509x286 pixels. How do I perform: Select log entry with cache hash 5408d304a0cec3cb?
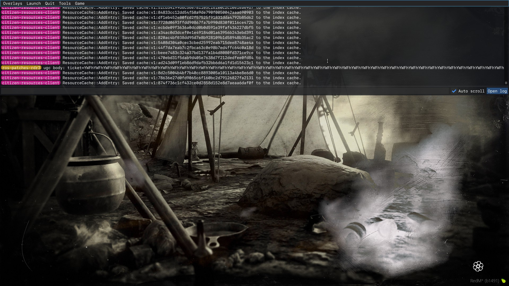pos(151,43)
